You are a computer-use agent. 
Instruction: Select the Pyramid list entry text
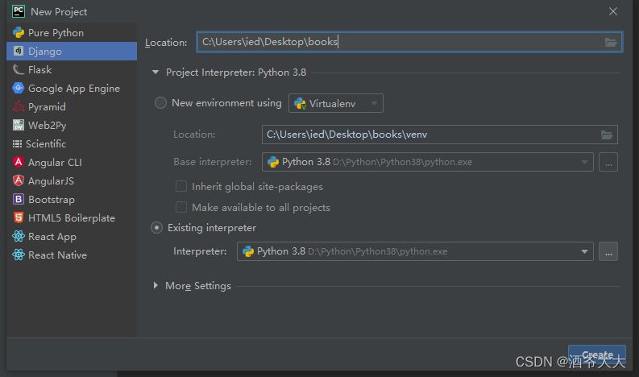47,107
